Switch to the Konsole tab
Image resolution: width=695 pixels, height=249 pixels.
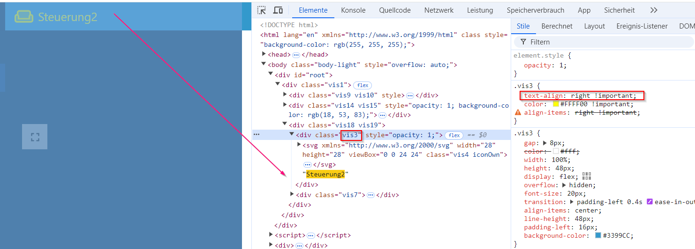click(x=353, y=10)
